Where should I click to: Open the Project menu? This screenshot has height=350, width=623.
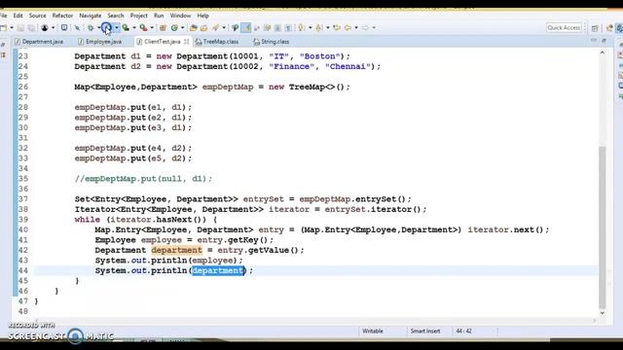[x=138, y=16]
